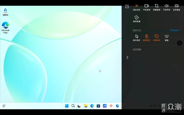Open the gesture guide link 手势指南
The height and width of the screenshot is (115, 184).
click(x=175, y=30)
